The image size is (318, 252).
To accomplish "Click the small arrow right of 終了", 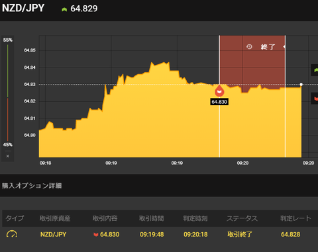I will (x=284, y=47).
